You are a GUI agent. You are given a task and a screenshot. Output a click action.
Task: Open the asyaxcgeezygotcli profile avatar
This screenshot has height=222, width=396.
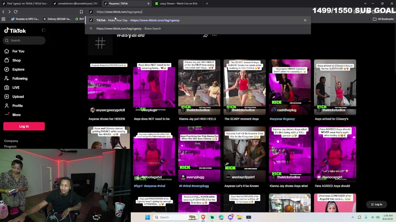93,110
